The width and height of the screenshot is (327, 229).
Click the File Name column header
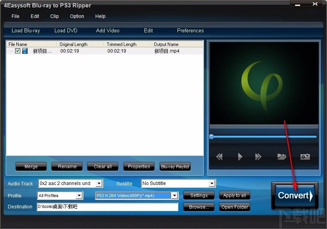[x=31, y=44]
